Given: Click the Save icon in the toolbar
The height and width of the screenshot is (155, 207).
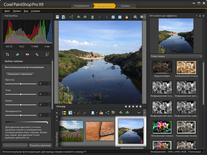Looking at the screenshot, I should 58,17.
